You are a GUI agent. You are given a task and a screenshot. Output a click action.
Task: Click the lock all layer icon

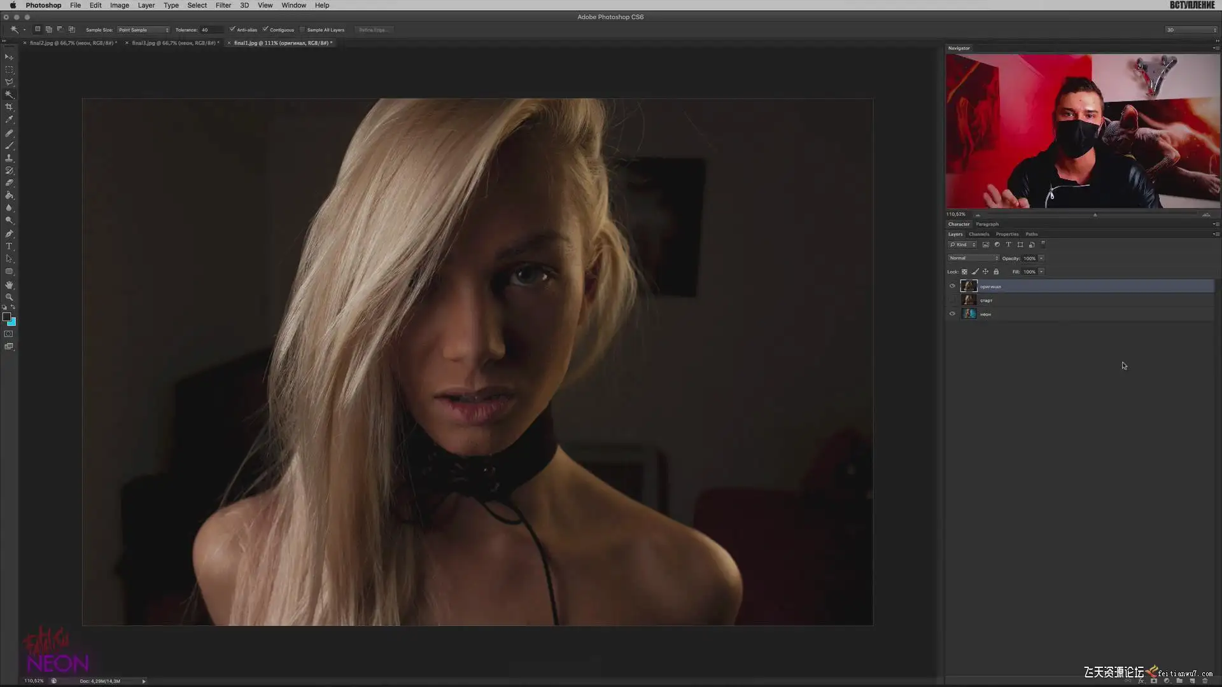pyautogui.click(x=996, y=272)
